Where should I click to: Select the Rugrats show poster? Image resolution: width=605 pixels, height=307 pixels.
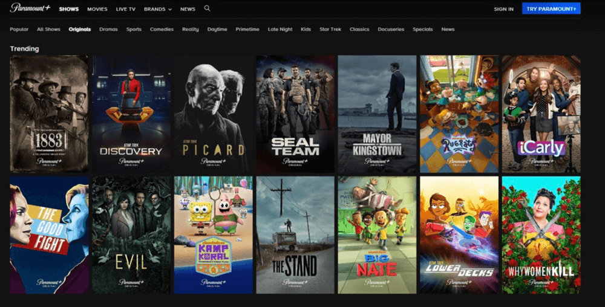(460, 114)
